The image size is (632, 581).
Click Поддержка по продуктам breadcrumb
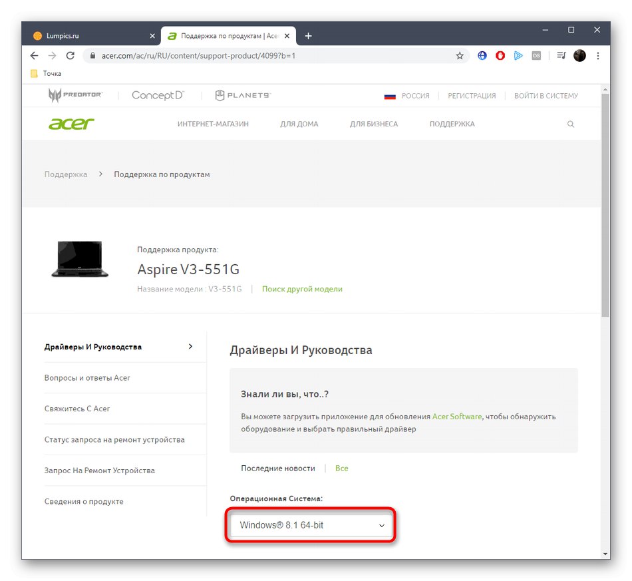(162, 174)
